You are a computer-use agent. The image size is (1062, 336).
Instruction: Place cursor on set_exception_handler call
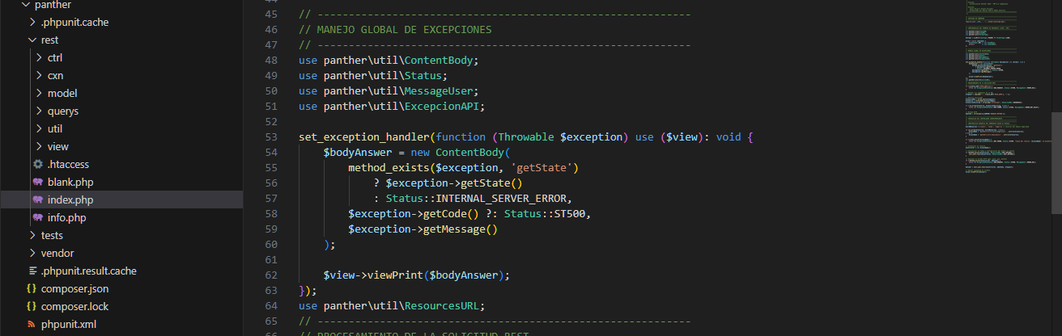[x=363, y=137]
